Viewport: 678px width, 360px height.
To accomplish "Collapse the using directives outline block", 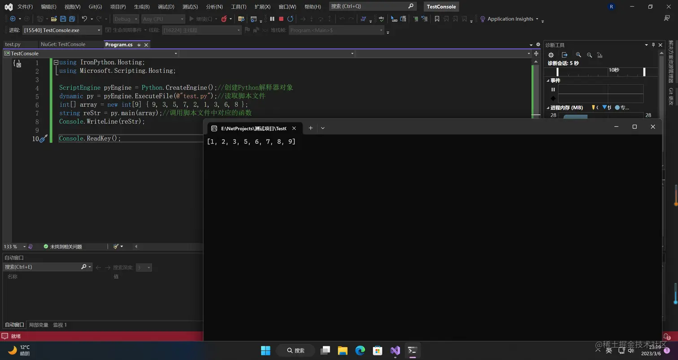I will pos(56,63).
